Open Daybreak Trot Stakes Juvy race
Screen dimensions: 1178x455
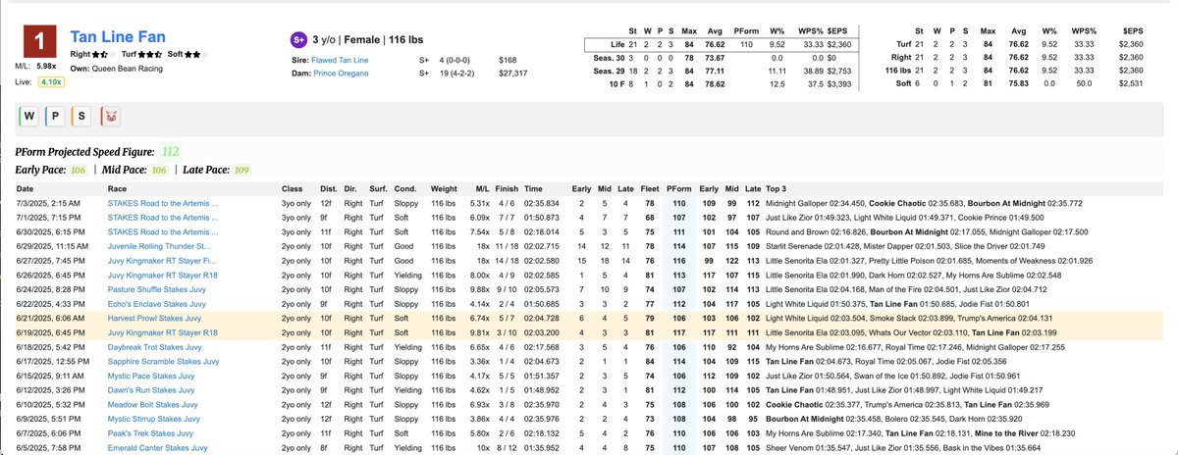tap(155, 346)
